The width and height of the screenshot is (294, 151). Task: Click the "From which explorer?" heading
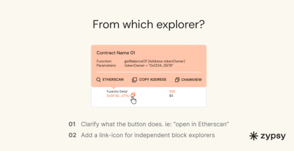149,24
